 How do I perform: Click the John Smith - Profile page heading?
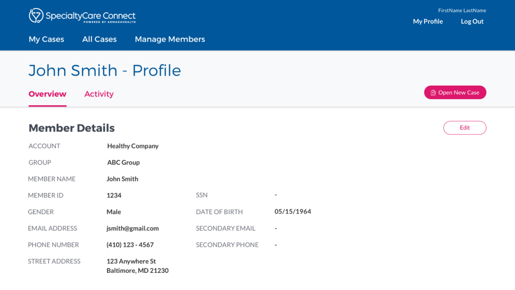(105, 70)
